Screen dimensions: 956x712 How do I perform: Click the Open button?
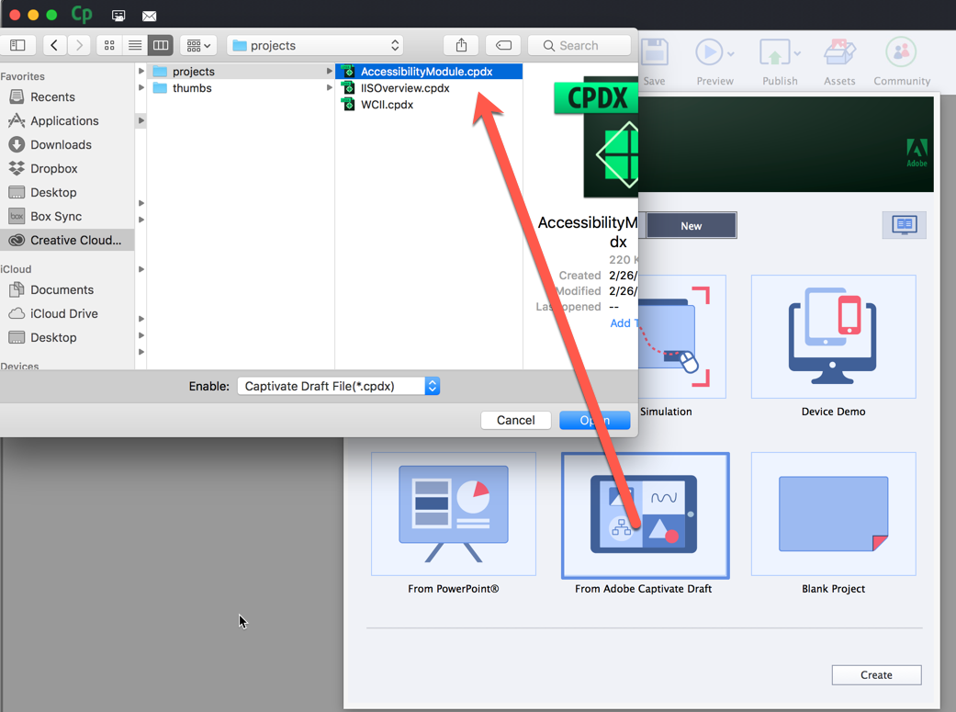tap(594, 421)
